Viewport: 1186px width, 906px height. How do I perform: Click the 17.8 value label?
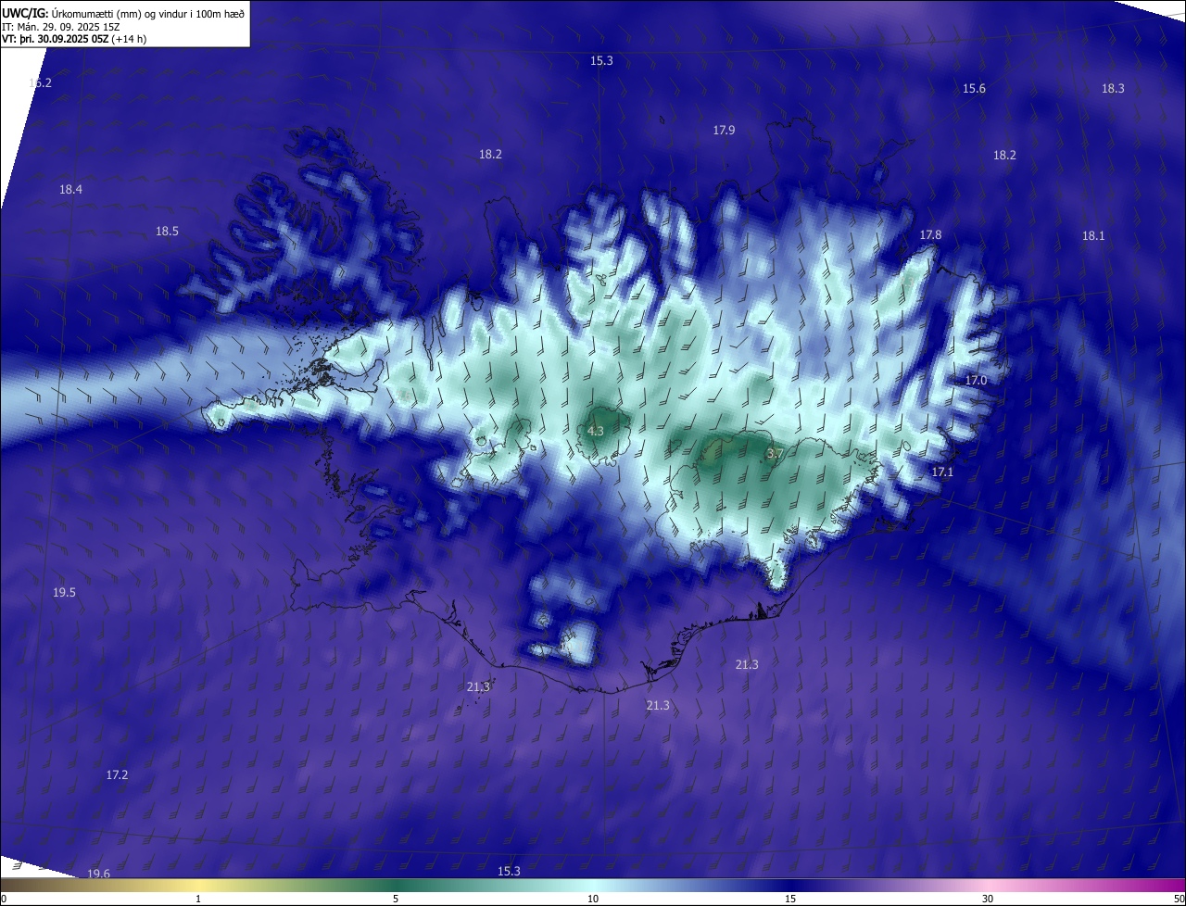point(930,235)
